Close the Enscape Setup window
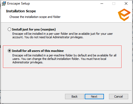133x104 pixels. 126,3
